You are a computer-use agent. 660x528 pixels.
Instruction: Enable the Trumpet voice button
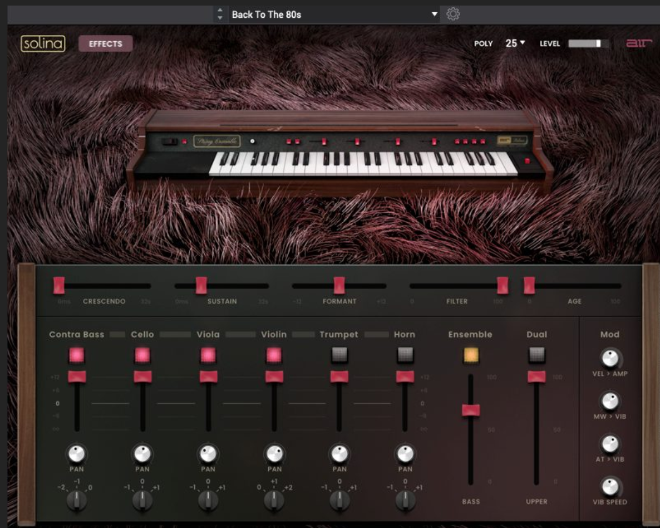point(339,355)
